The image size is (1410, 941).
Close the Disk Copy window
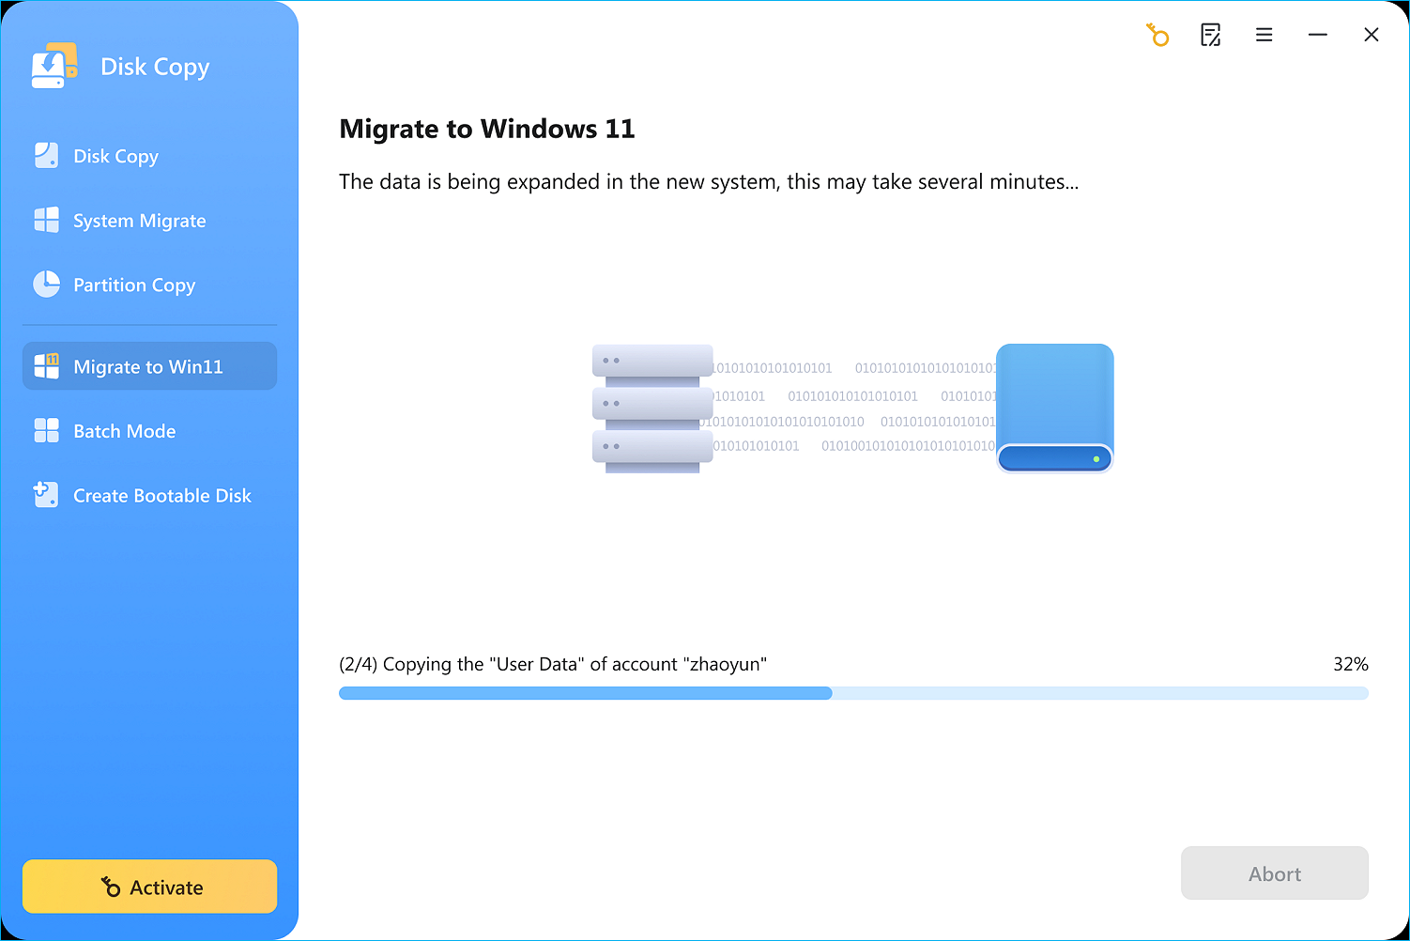[1372, 35]
